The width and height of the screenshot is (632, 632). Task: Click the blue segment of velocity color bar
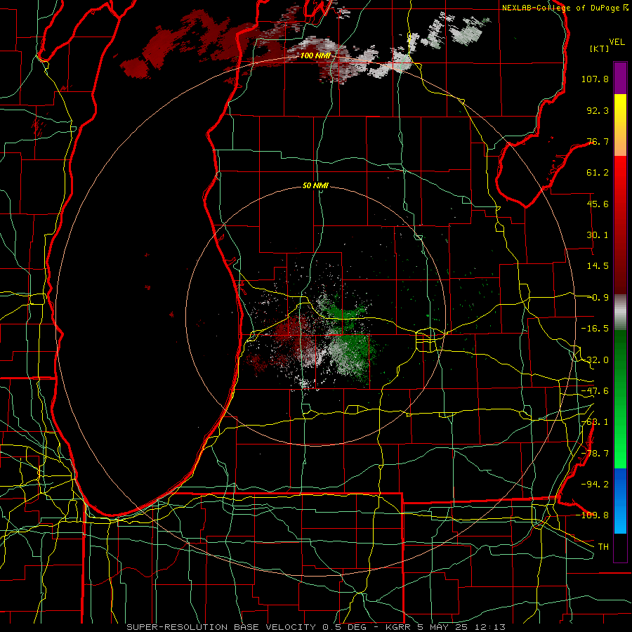coord(620,501)
